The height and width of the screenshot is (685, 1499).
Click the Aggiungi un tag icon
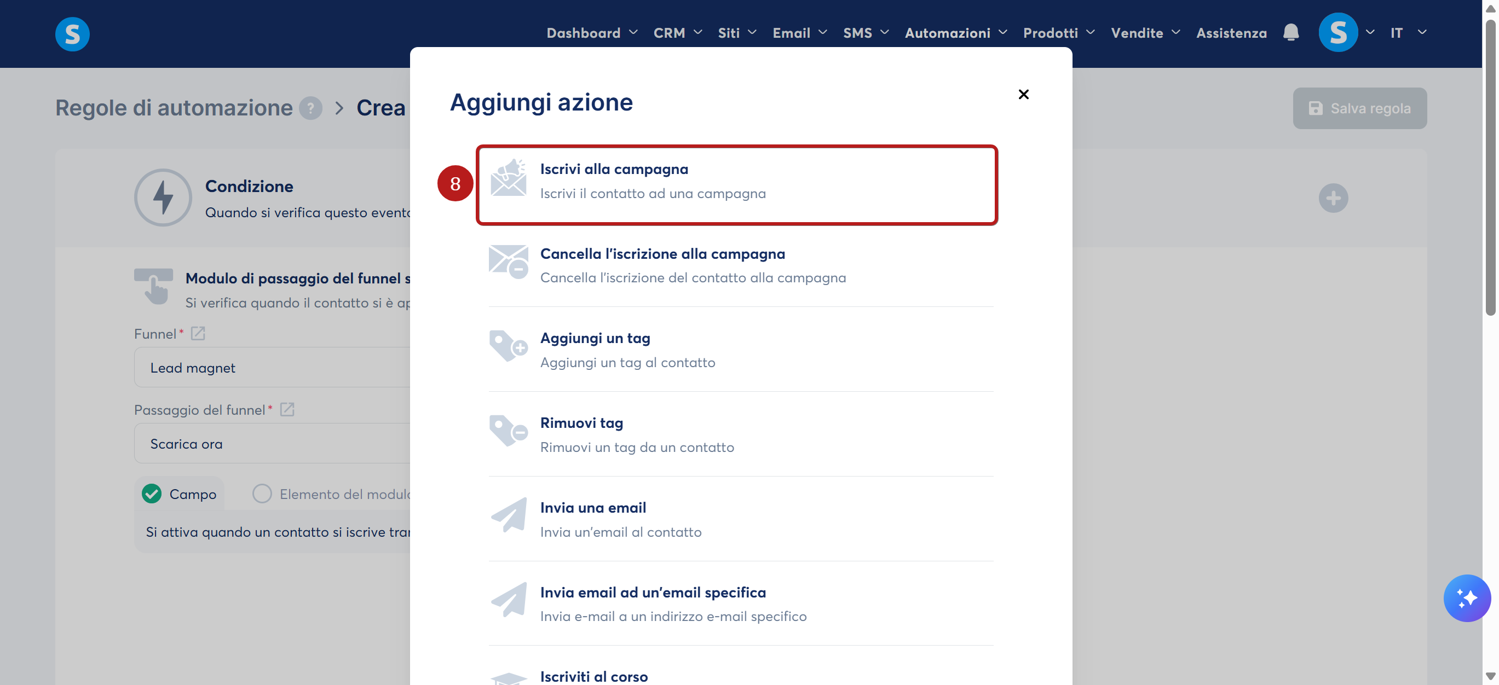coord(508,346)
